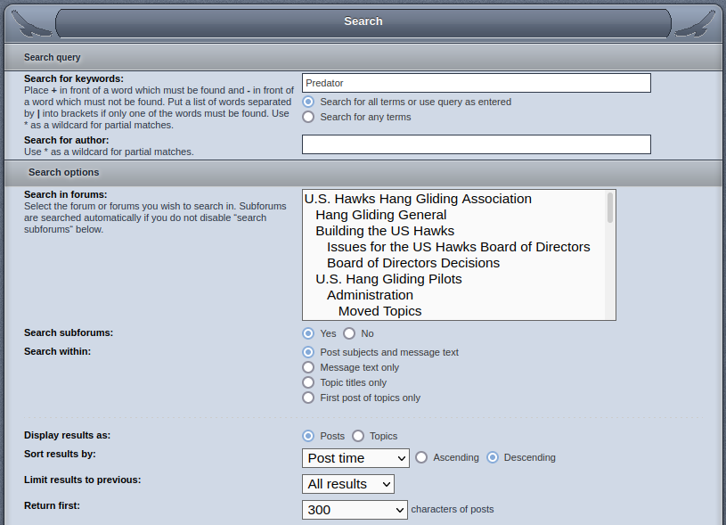Choose 'Topic titles only' option

click(308, 382)
